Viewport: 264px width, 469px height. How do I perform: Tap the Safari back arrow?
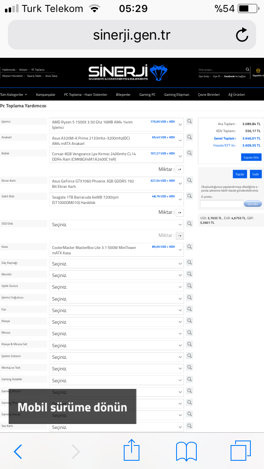point(18,451)
